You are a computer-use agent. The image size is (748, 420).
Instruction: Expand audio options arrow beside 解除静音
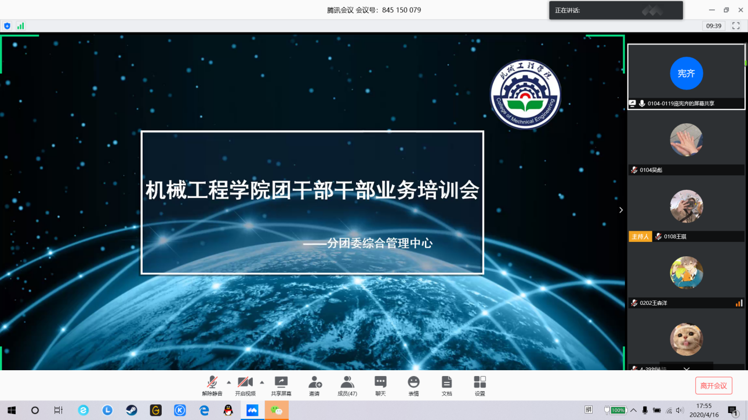[228, 382]
